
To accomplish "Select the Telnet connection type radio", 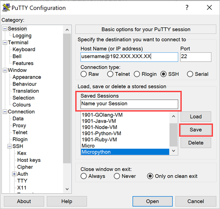I will (x=110, y=74).
